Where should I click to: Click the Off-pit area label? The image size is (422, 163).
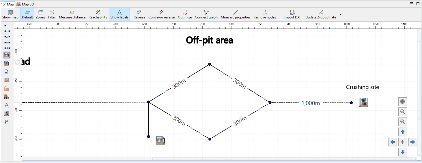(210, 40)
